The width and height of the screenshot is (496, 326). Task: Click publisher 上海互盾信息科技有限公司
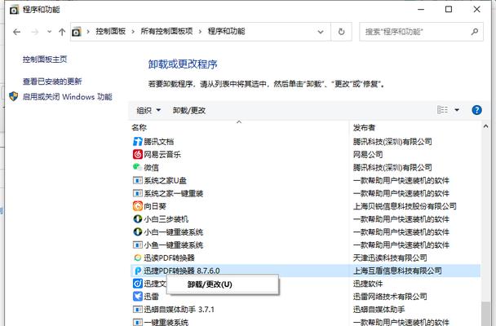397,271
